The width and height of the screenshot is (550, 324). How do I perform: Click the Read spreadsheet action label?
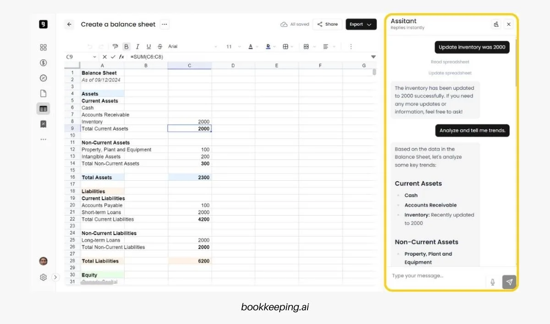[450, 62]
